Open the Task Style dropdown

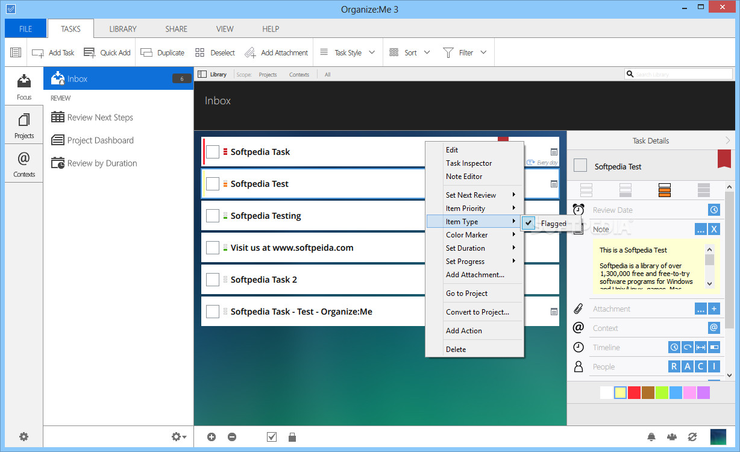coord(348,52)
